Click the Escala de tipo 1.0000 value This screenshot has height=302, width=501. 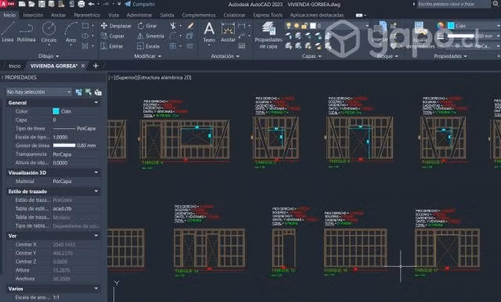76,137
